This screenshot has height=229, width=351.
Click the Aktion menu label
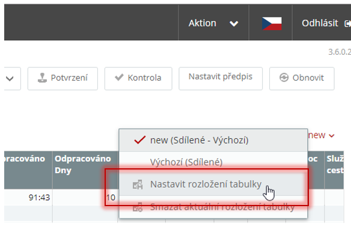203,23
